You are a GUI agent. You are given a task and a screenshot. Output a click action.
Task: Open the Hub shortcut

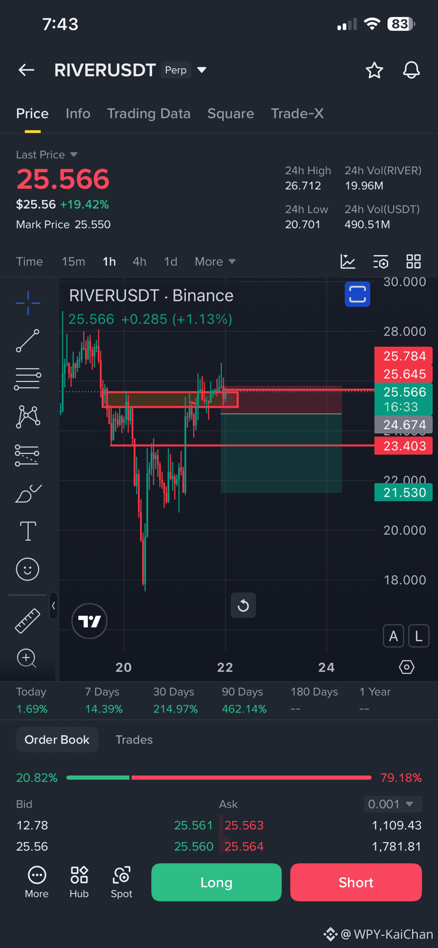click(x=79, y=882)
